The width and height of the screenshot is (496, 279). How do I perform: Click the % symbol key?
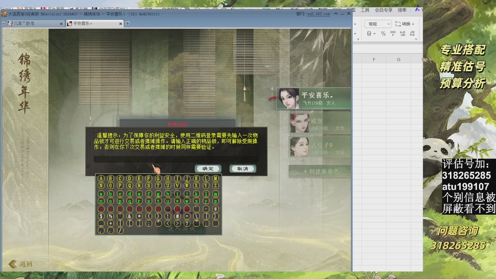pos(110,216)
